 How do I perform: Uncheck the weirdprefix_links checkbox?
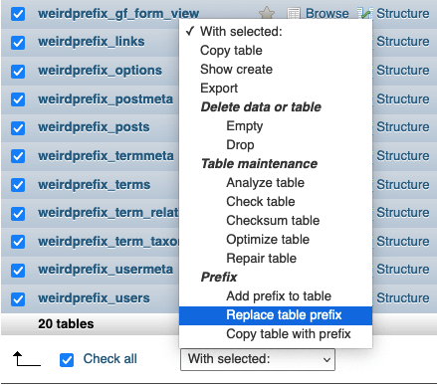18,43
